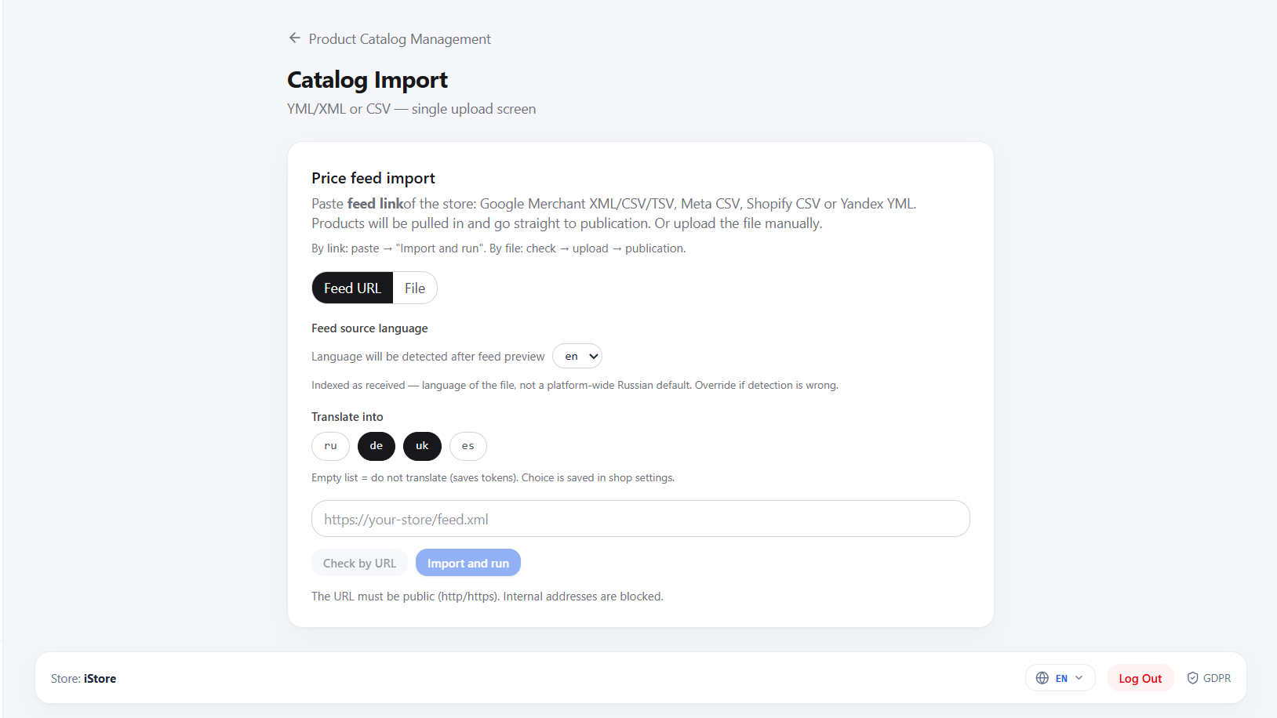Click the back arrow icon
Screen dimensions: 1277x718
pyautogui.click(x=295, y=38)
